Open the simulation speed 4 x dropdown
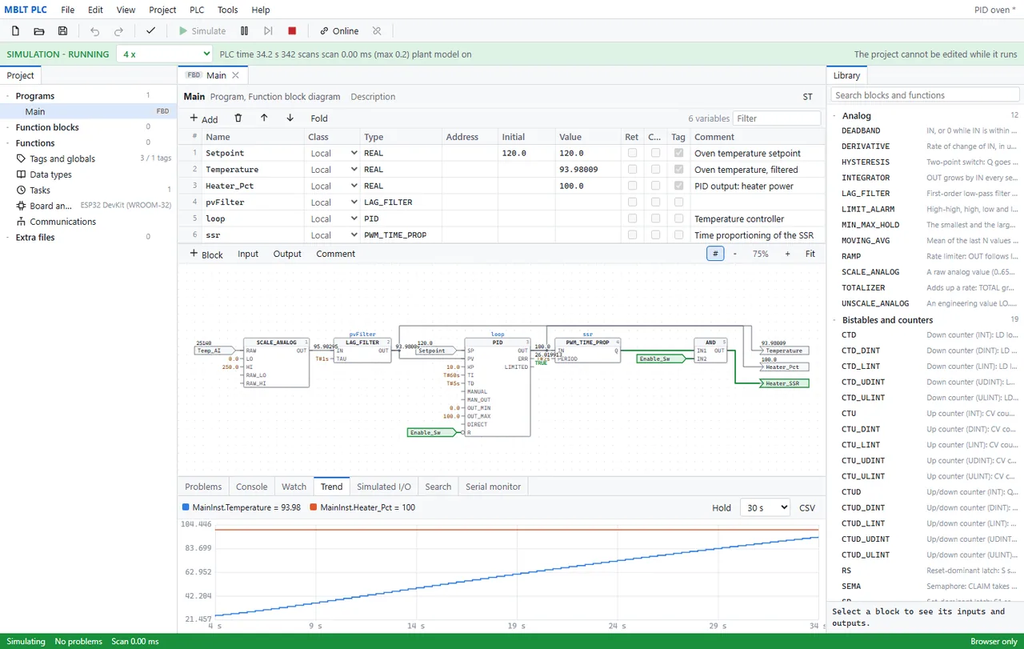Image resolution: width=1024 pixels, height=649 pixels. [x=165, y=54]
